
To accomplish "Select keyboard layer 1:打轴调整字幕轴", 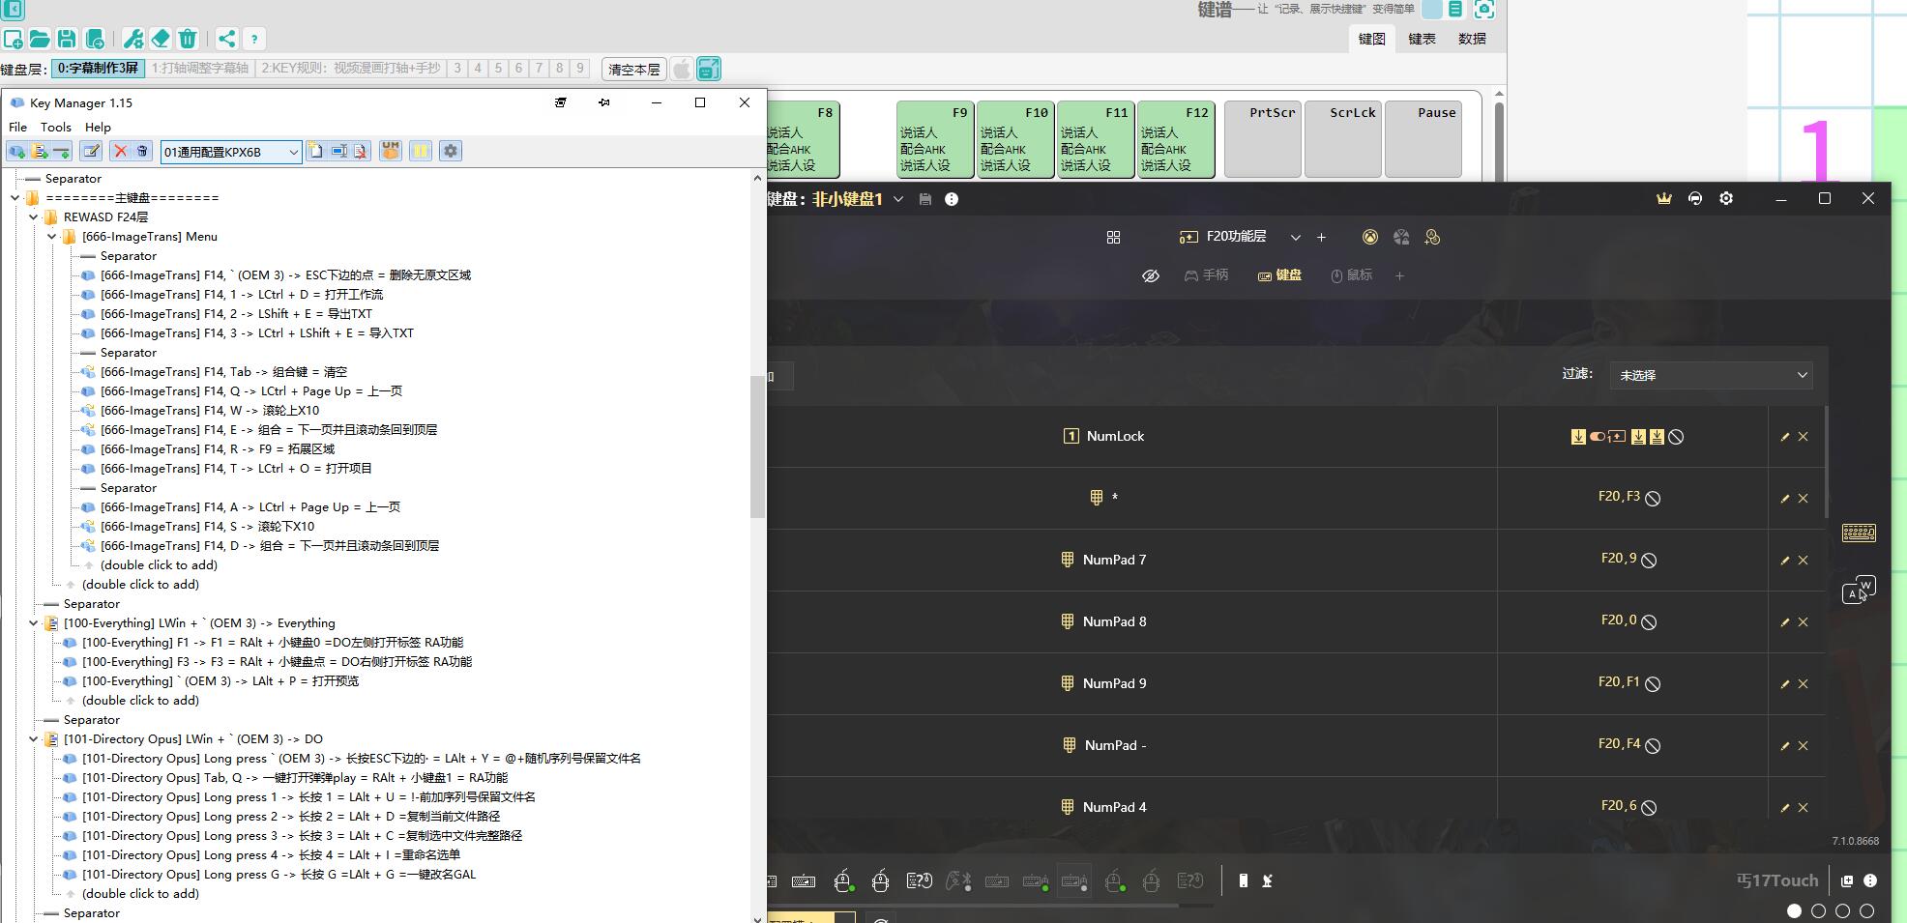I will point(199,69).
